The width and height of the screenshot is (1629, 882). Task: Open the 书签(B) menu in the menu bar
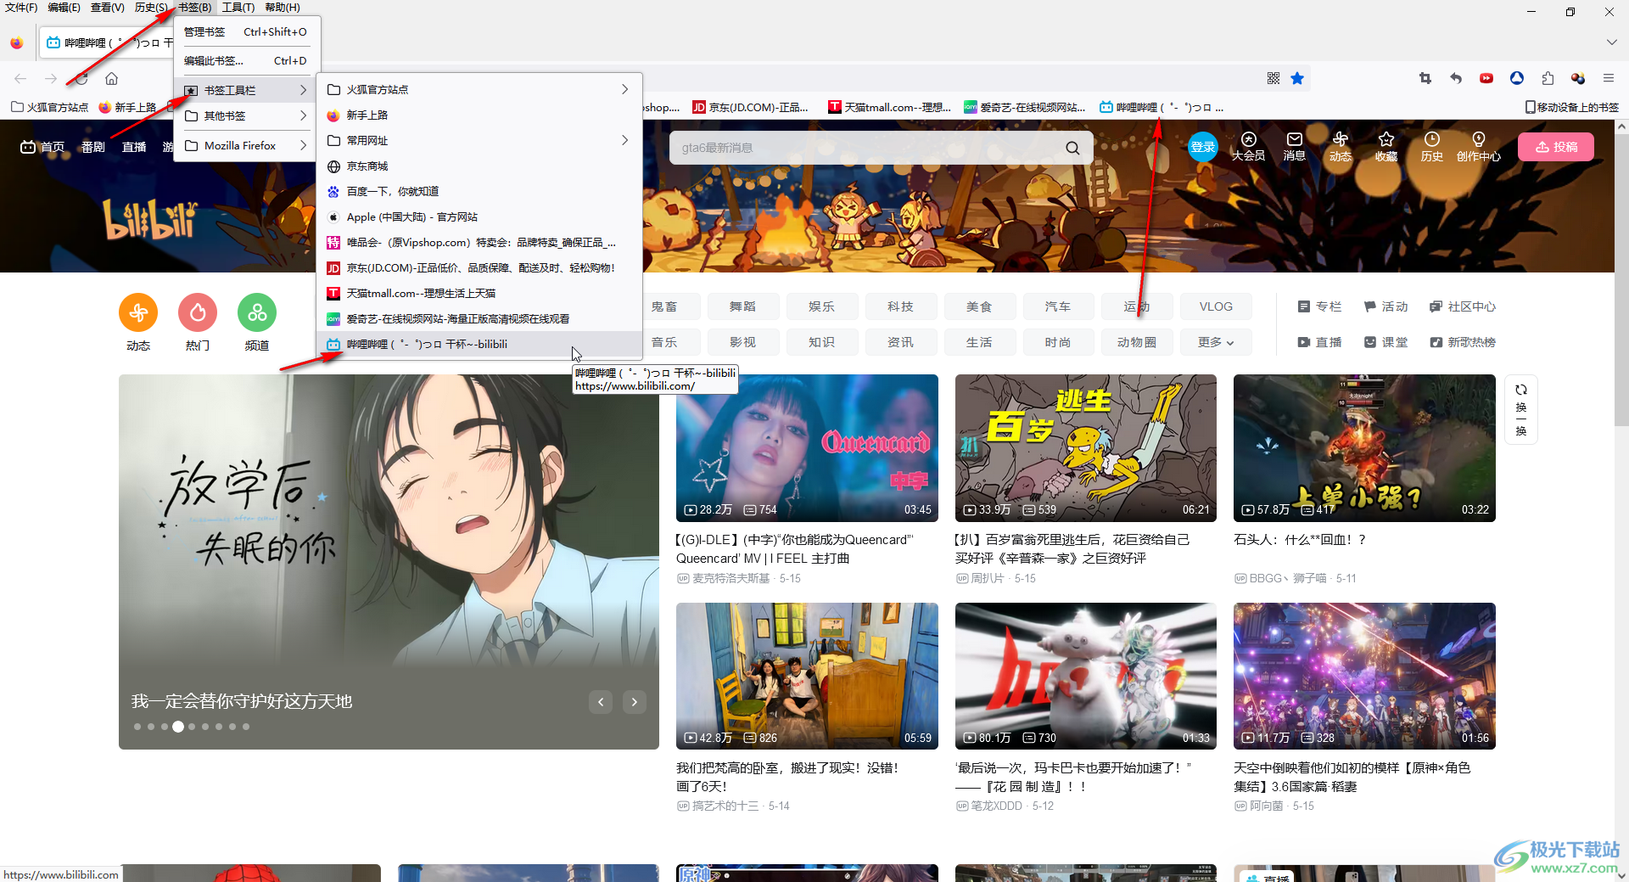pos(194,8)
